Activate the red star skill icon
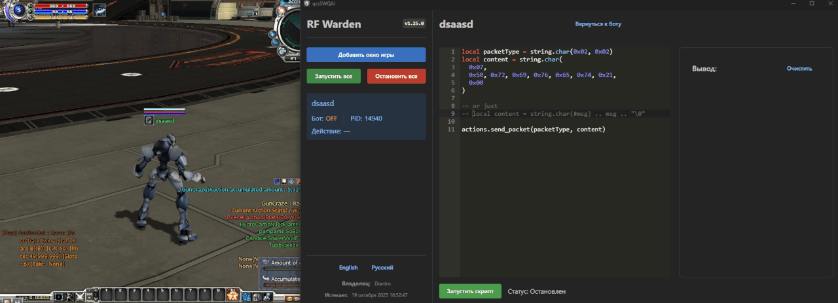This screenshot has height=303, width=838. (233, 294)
